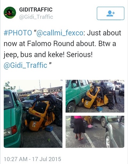Open the top-right photo of the accident
The image size is (128, 164).
point(95,96)
